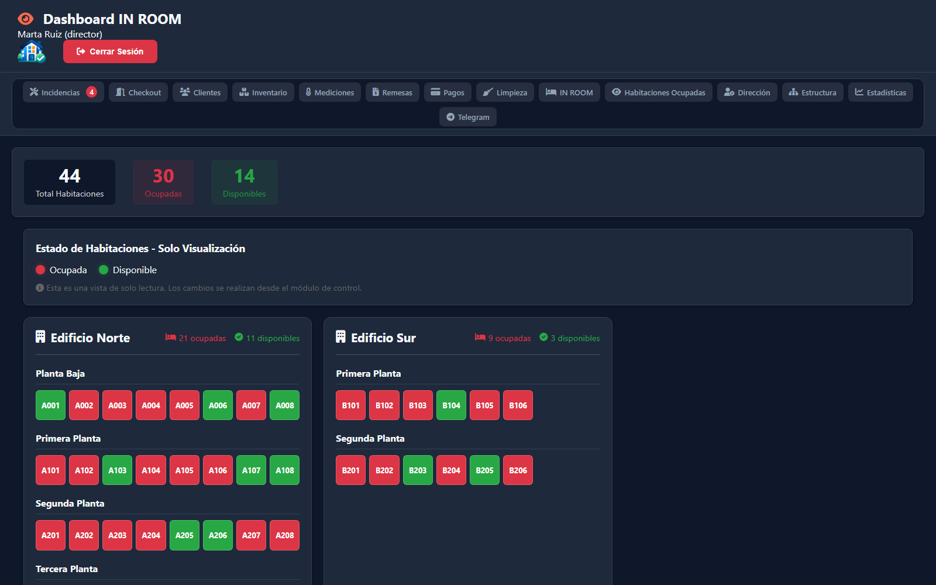The height and width of the screenshot is (585, 936).
Task: Open Habitaciones Ocupadas
Action: tap(659, 92)
